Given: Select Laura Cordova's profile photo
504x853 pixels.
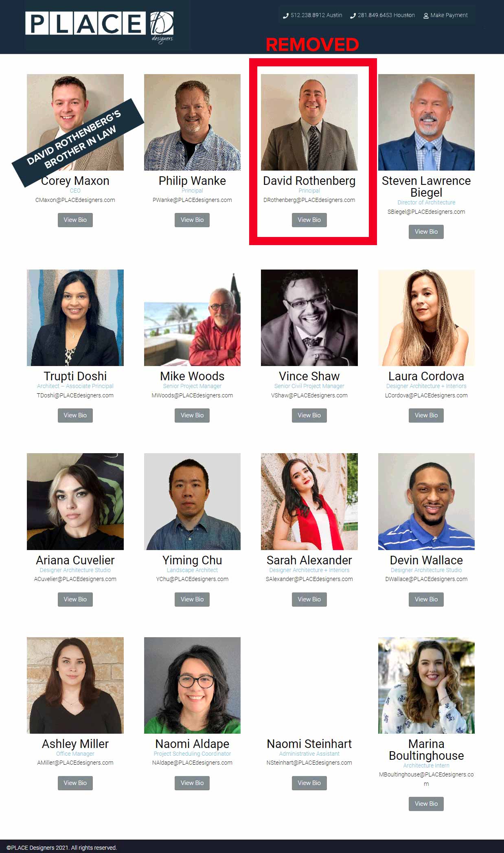Looking at the screenshot, I should point(426,318).
